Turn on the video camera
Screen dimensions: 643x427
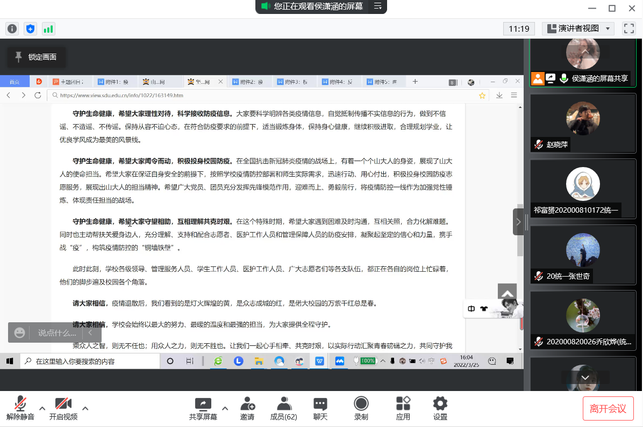click(x=63, y=409)
